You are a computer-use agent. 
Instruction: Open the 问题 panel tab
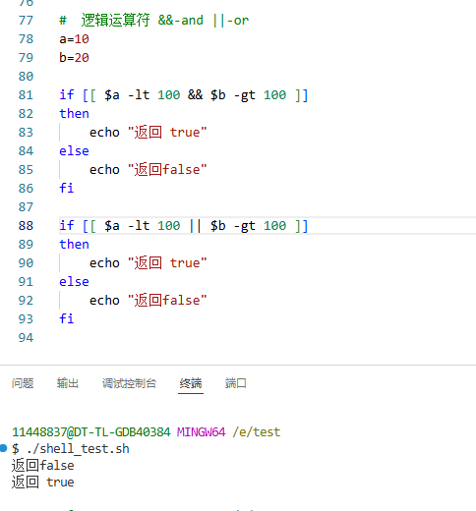[x=23, y=383]
